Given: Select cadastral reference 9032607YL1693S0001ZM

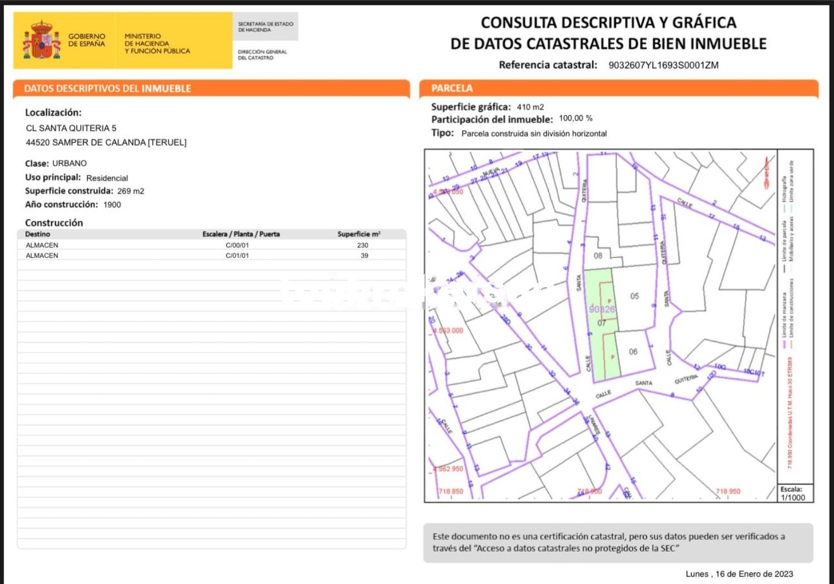Looking at the screenshot, I should coord(663,65).
